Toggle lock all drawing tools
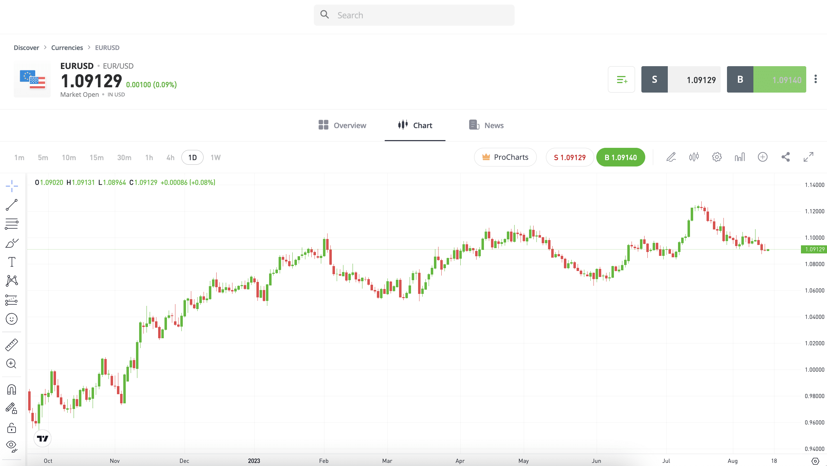The width and height of the screenshot is (827, 466). (12, 428)
